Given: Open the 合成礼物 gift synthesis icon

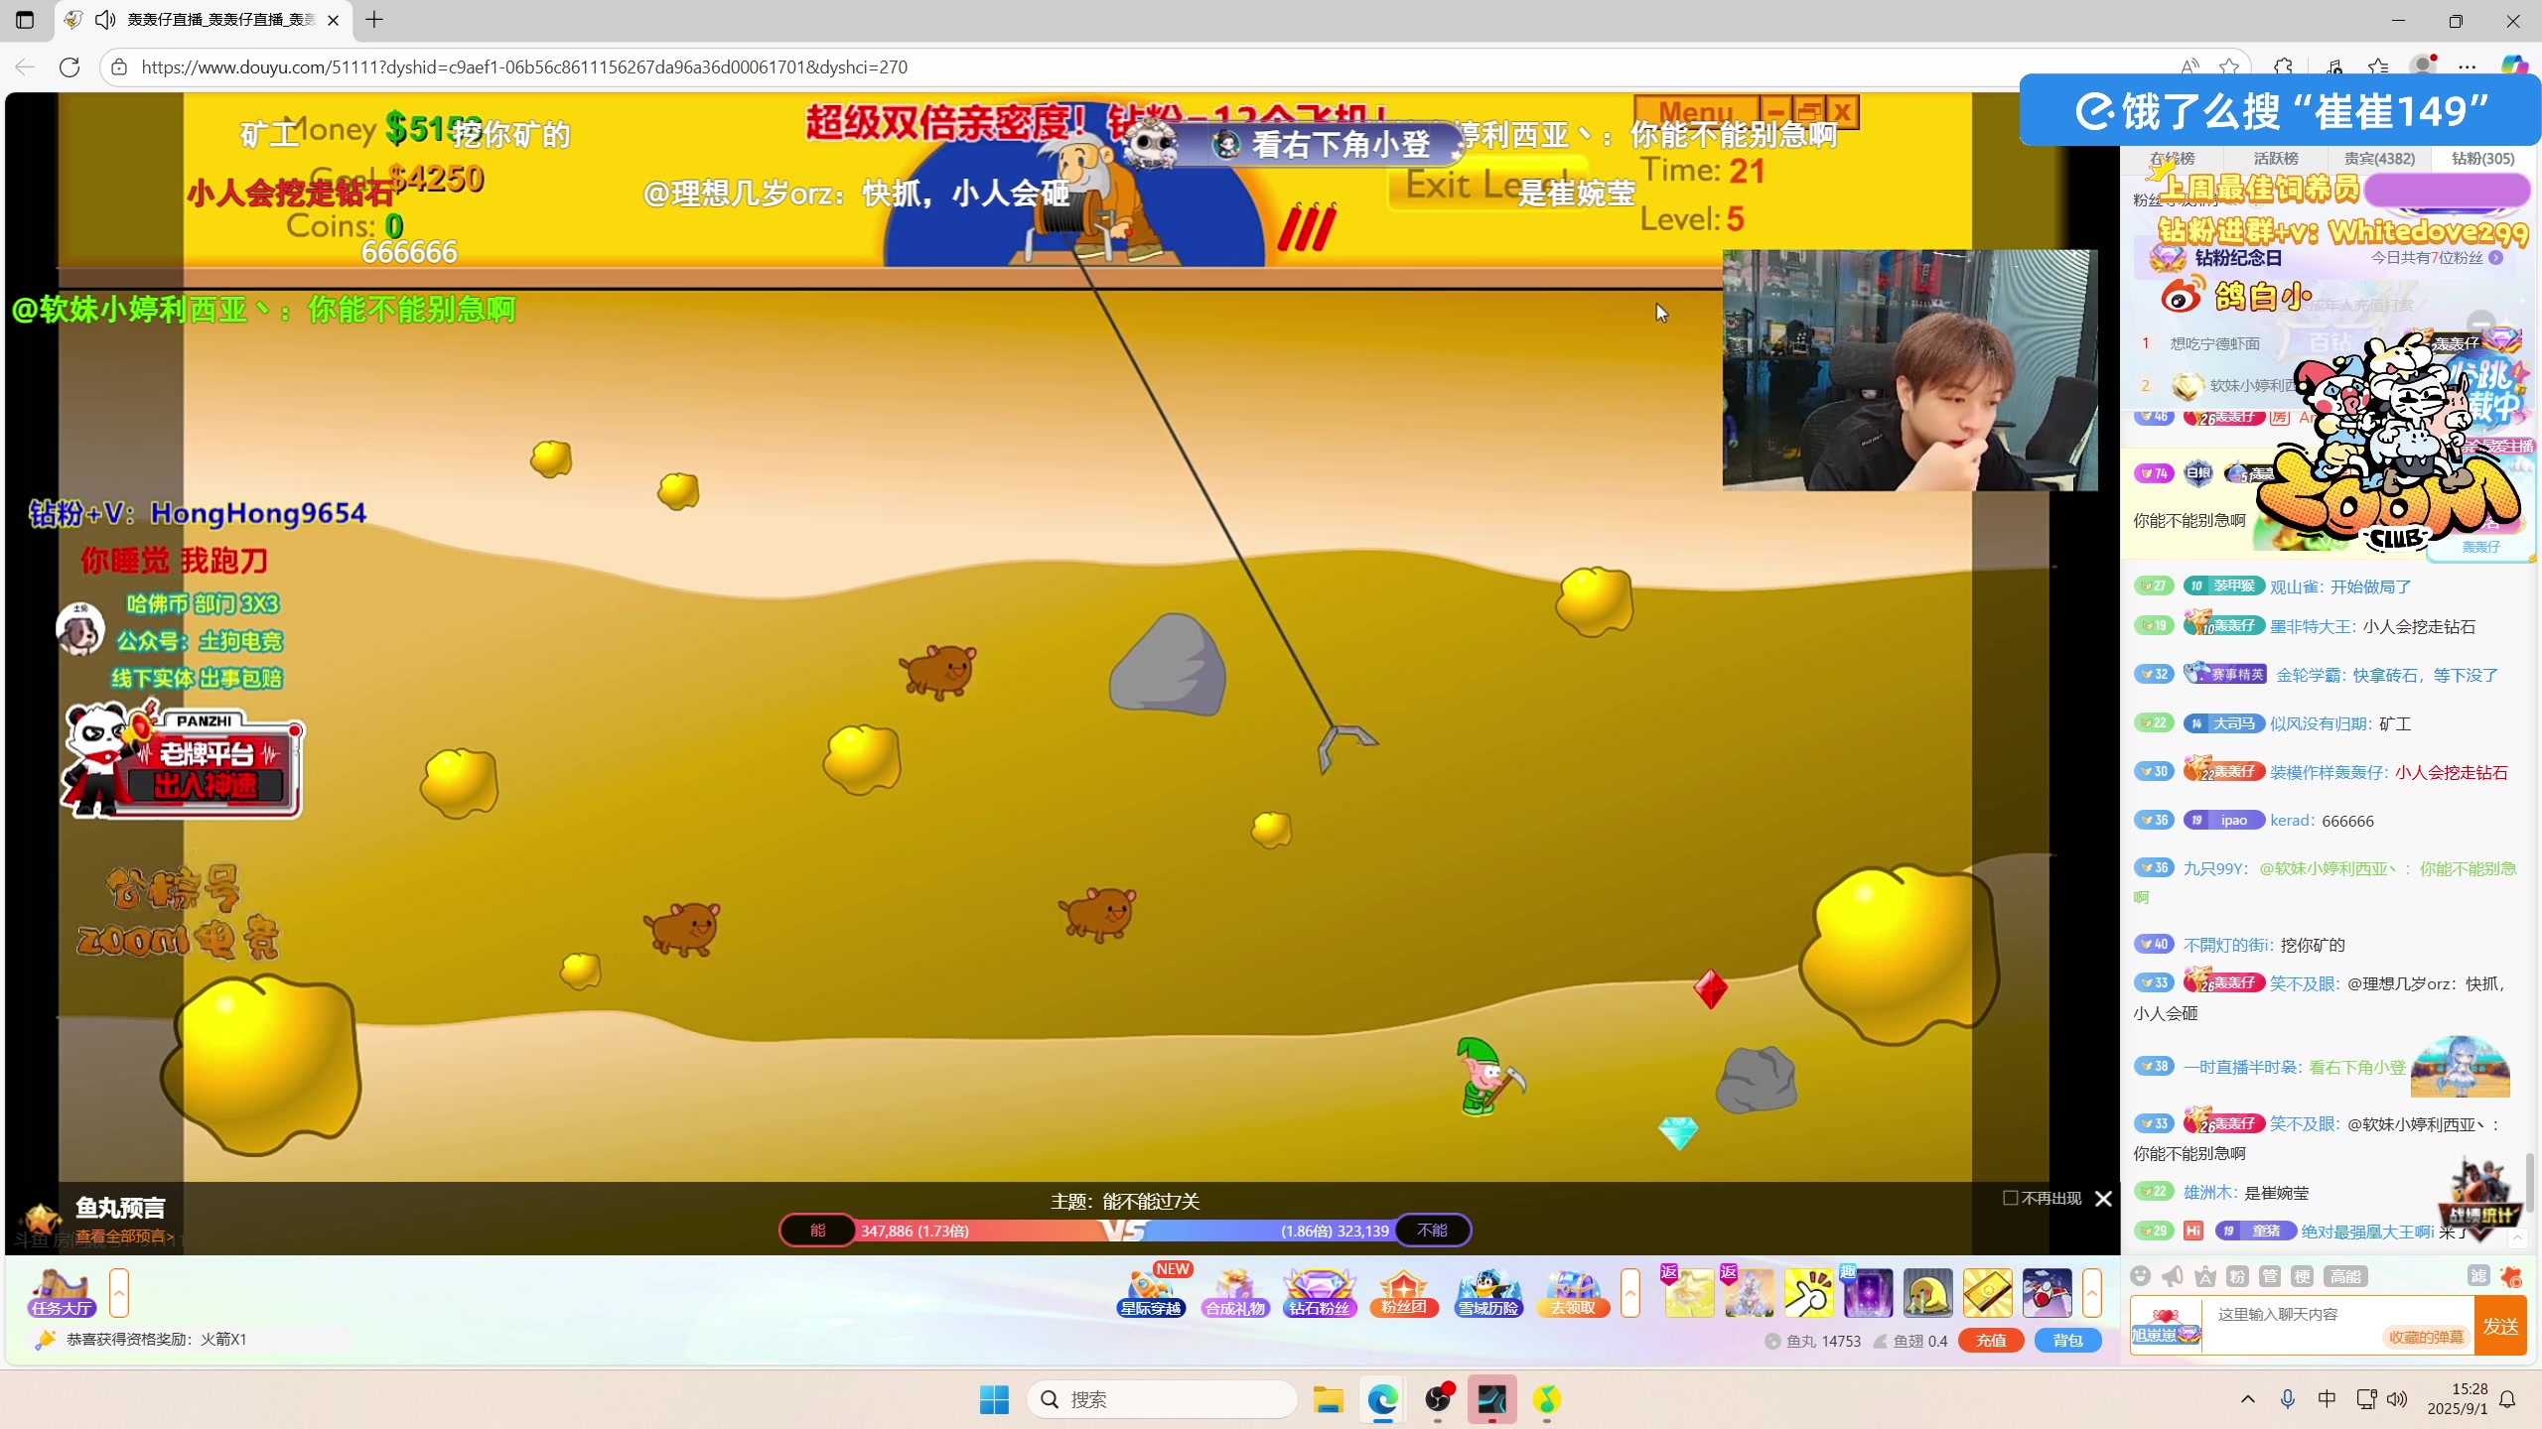Looking at the screenshot, I should 1234,1292.
